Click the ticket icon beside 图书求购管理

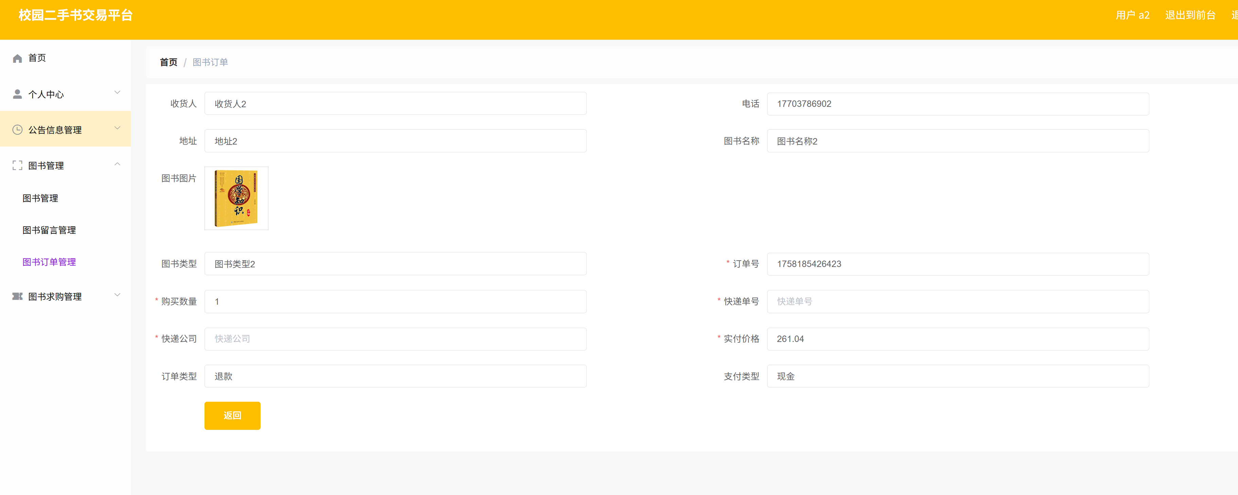pyautogui.click(x=17, y=296)
